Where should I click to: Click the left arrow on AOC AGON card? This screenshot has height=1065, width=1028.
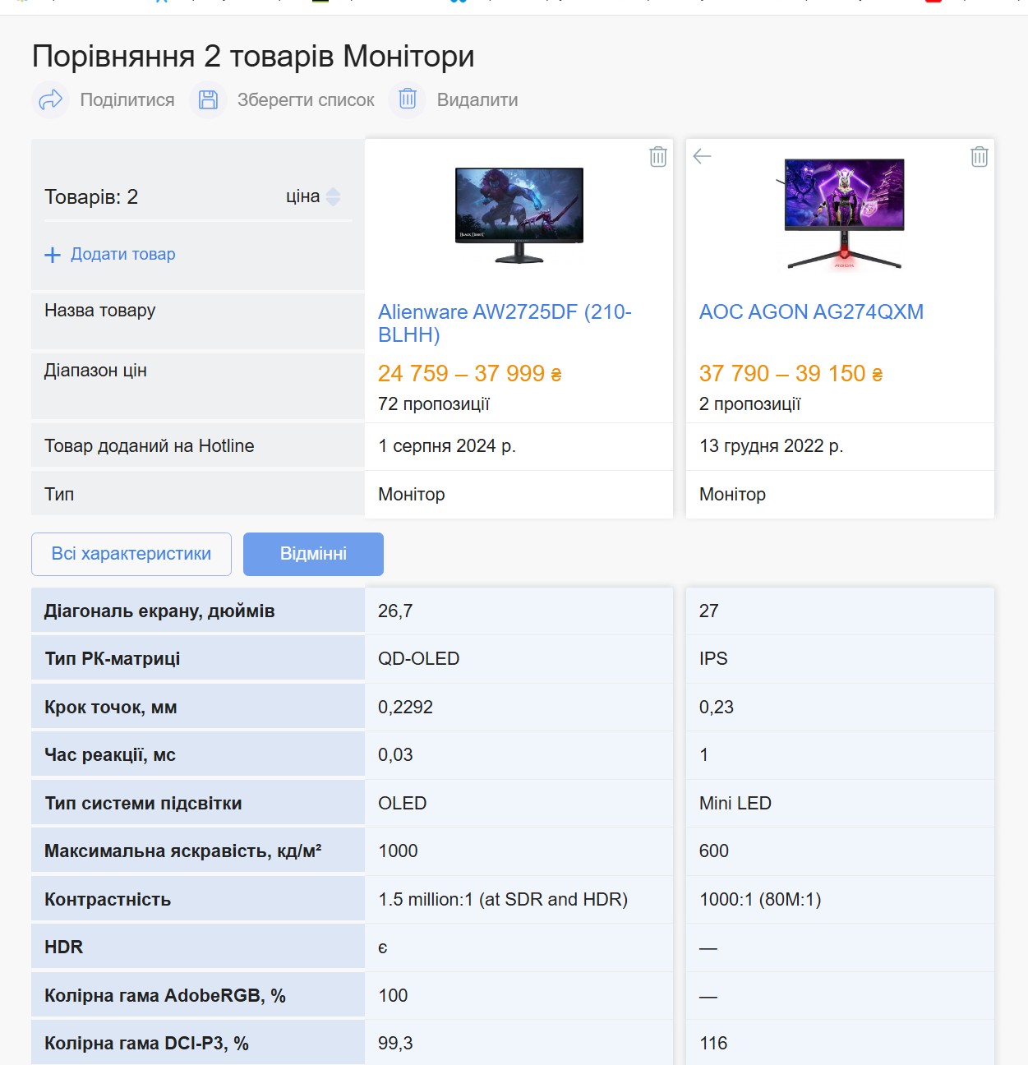pos(702,156)
